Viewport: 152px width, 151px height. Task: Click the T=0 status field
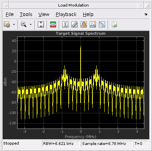pos(141,144)
